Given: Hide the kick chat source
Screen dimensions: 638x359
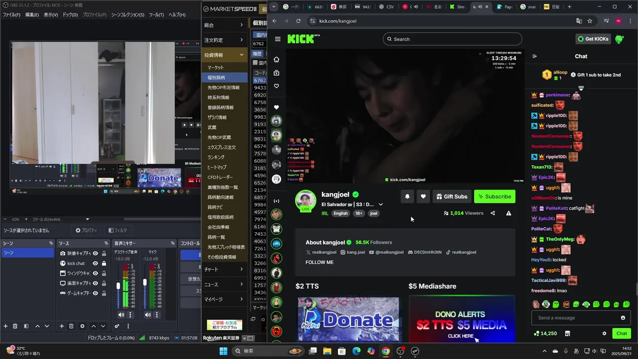Looking at the screenshot, I should click(x=95, y=263).
